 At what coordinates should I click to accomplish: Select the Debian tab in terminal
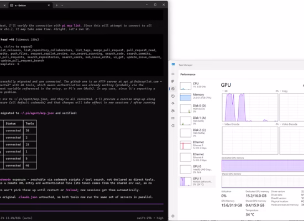(x=30, y=6)
